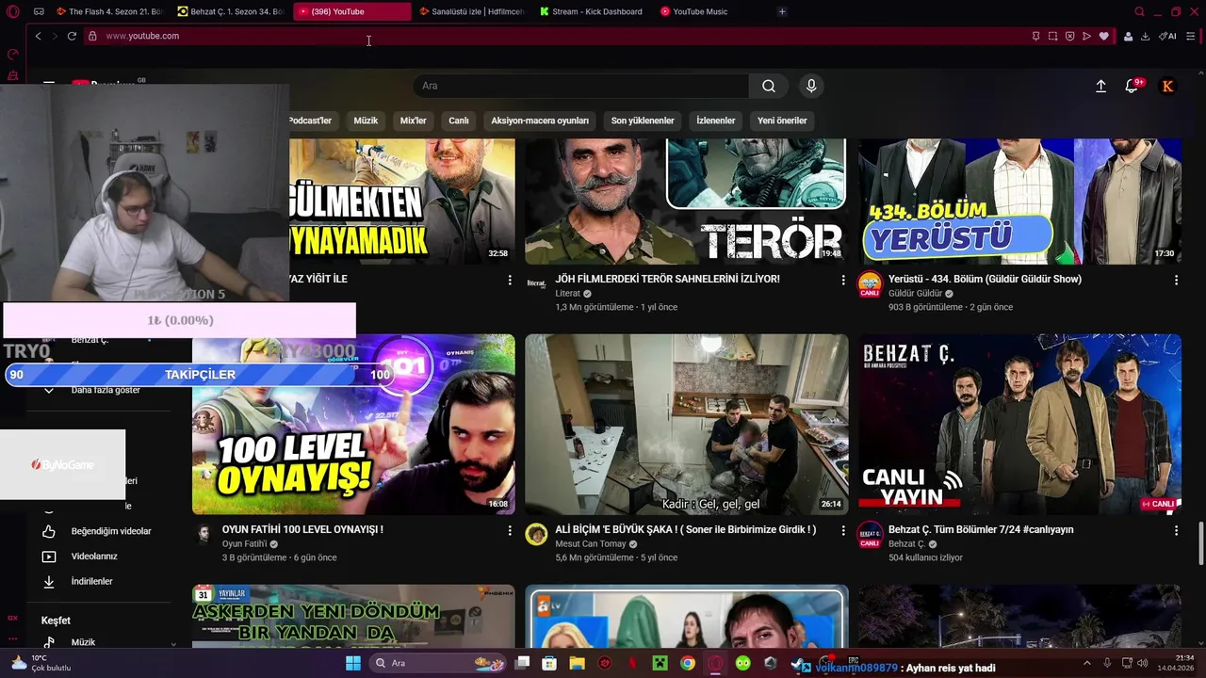Image resolution: width=1206 pixels, height=678 pixels.
Task: Play the Yerüstü 434. Bölüm thumbnail
Action: pos(1019,202)
